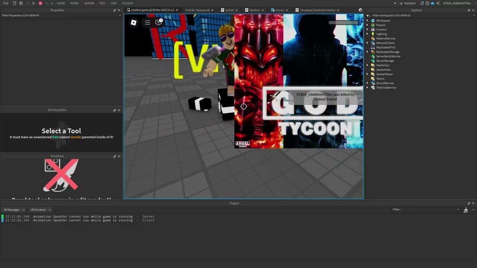
Task: Undock the Brushtool panel
Action: coord(114,156)
